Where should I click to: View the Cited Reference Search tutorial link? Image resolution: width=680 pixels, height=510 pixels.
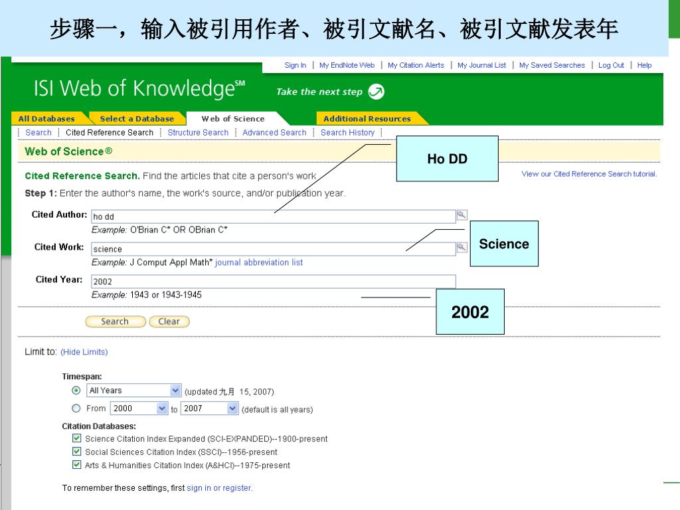pos(589,174)
